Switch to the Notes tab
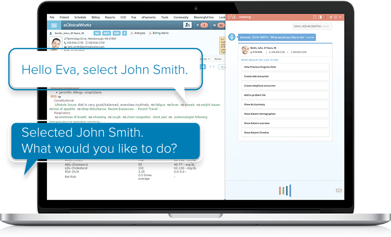 pos(218,59)
